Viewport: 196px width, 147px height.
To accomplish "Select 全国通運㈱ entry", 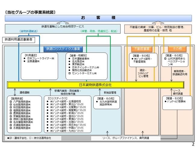I will click(x=32, y=61).
